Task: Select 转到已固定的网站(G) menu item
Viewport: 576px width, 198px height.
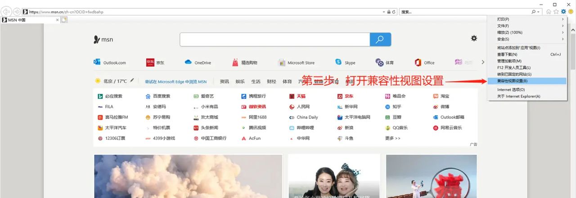Action: [527, 74]
